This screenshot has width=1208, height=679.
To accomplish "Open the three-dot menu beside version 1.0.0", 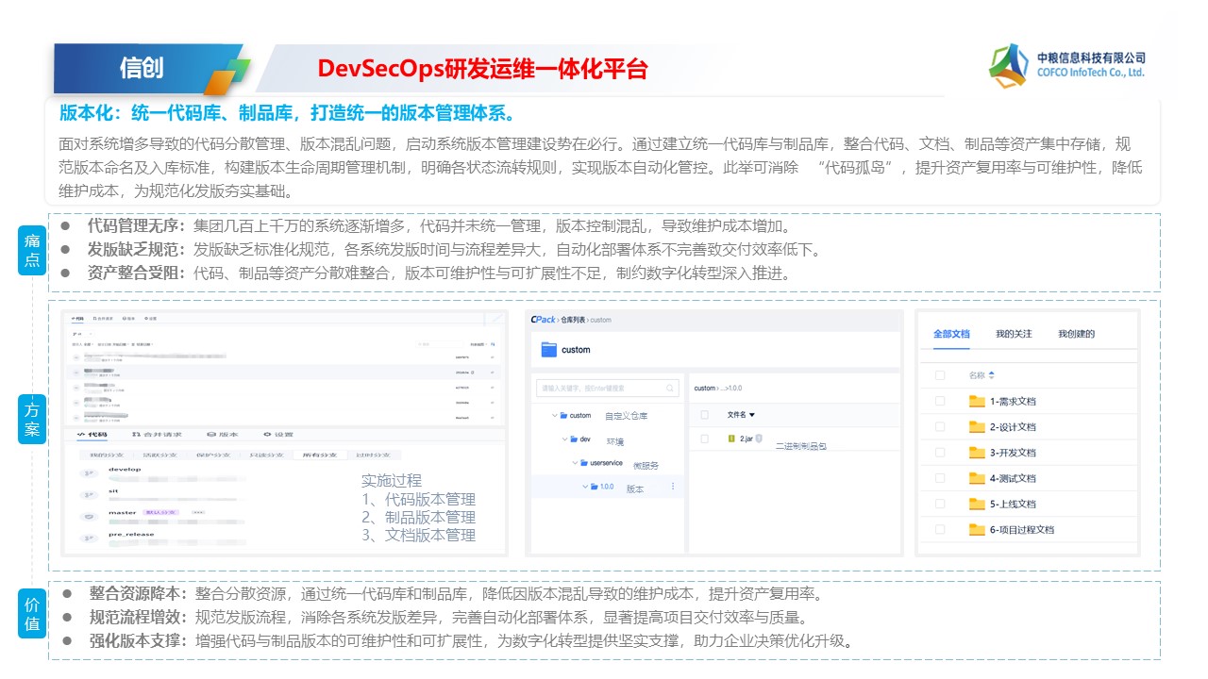I will (x=673, y=487).
